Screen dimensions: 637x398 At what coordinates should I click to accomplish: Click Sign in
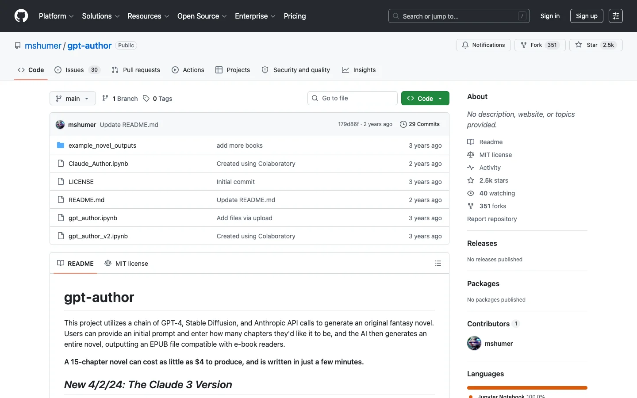click(550, 16)
